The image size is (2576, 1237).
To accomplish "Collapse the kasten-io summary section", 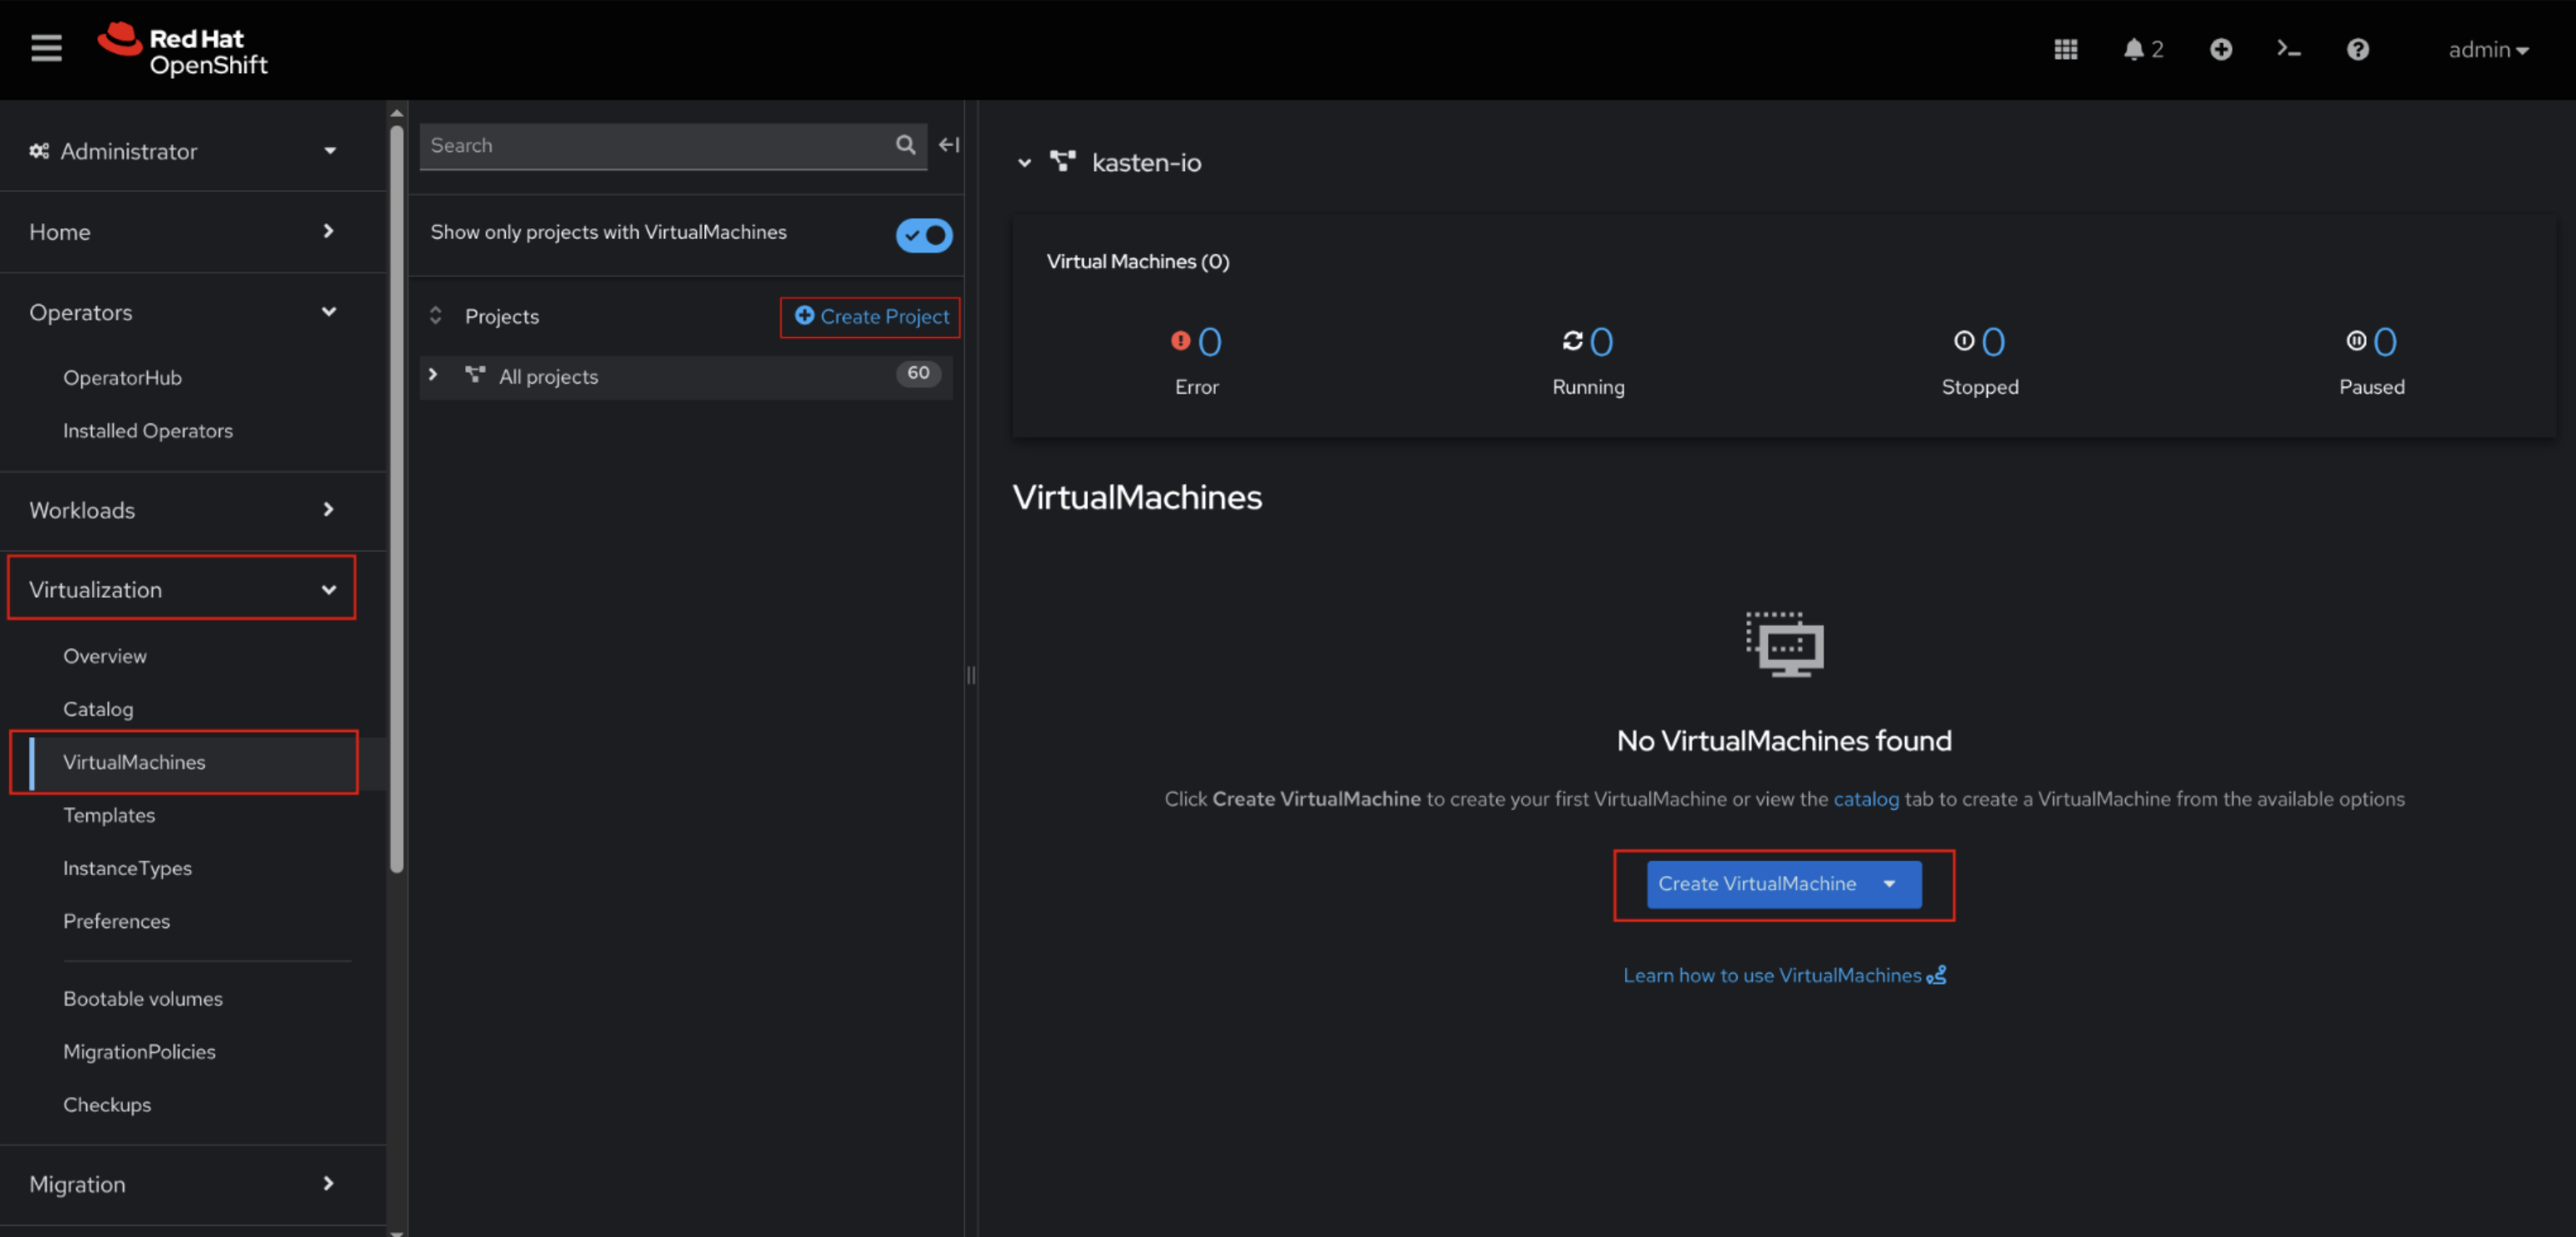I will pyautogui.click(x=1024, y=163).
